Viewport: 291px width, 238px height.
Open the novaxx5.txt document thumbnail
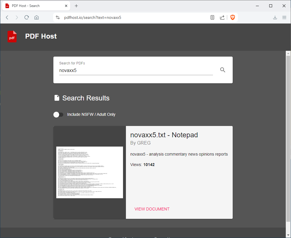[x=90, y=172]
